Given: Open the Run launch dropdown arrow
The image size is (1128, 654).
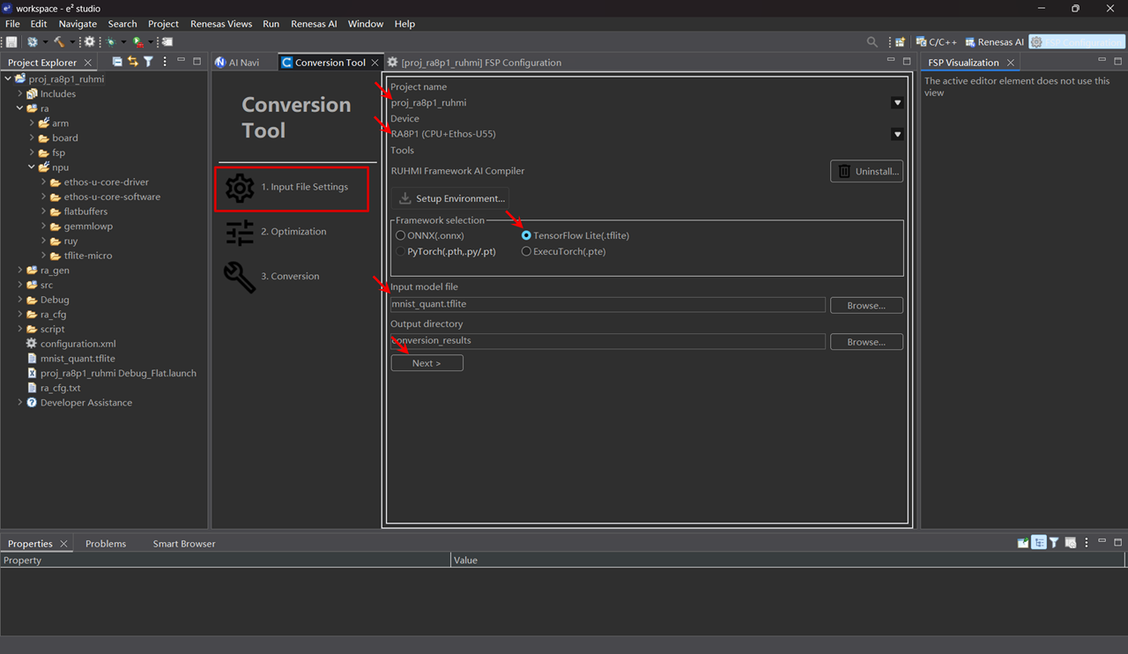Looking at the screenshot, I should [151, 42].
